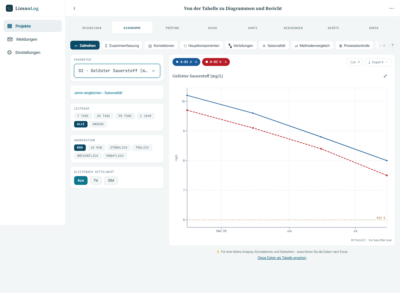Viewport: 400px width, 293px height.
Task: Open the Zusammenfassung view
Action: tap(122, 45)
